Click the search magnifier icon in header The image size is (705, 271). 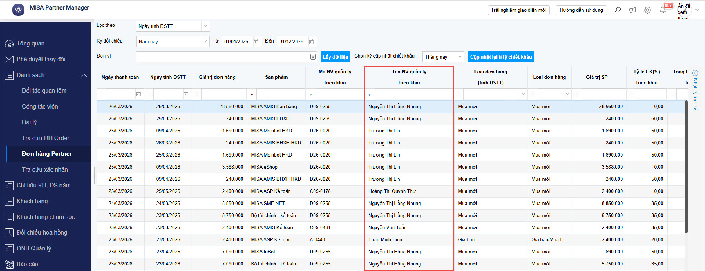(618, 10)
